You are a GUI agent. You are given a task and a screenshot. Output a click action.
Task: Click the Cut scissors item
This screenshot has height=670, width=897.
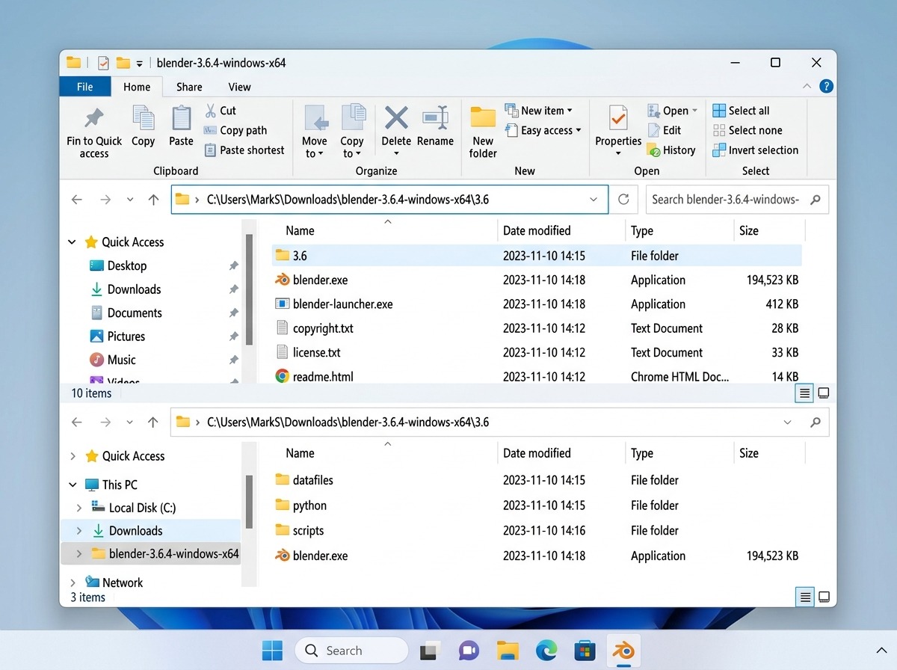click(x=220, y=111)
